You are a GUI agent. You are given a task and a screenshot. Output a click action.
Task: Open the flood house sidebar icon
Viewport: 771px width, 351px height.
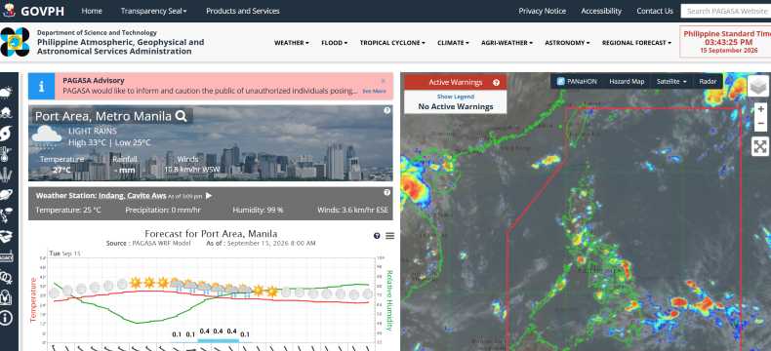tap(6, 112)
